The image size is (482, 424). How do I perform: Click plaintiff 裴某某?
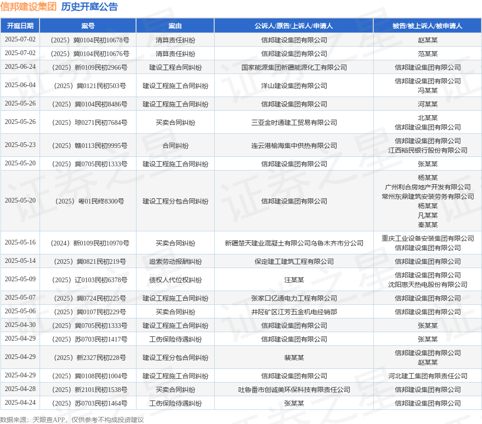click(294, 358)
